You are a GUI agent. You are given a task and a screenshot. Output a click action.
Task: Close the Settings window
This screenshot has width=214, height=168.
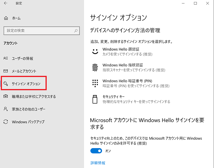pos(207,3)
